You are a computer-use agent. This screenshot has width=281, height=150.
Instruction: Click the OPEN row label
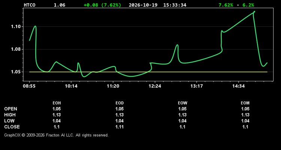click(x=11, y=109)
